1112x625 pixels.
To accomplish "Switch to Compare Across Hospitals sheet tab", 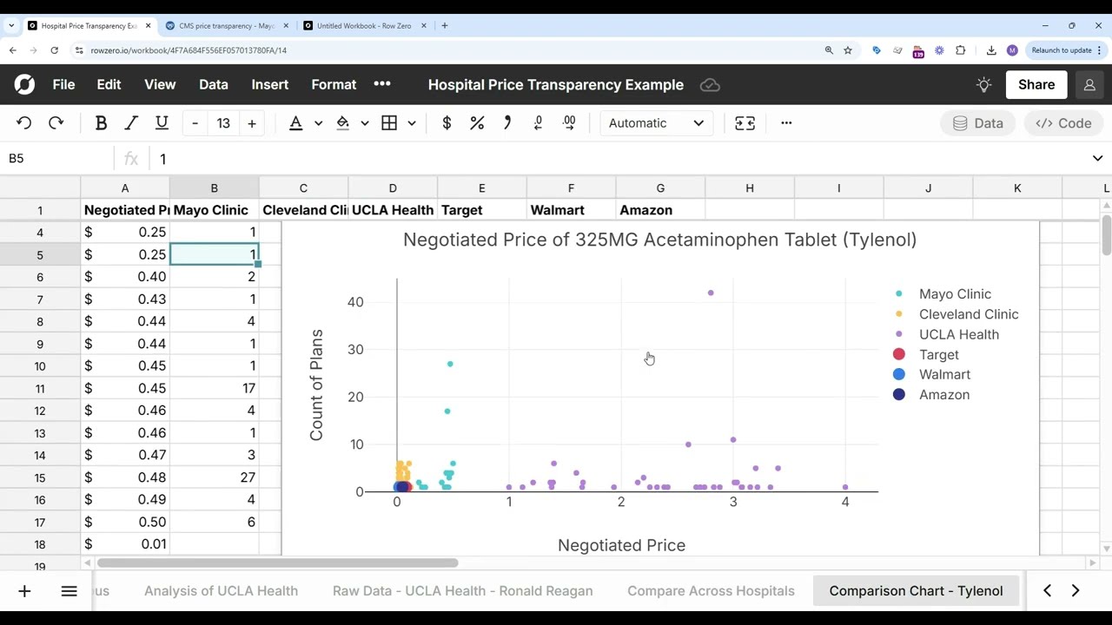I will pos(711,591).
